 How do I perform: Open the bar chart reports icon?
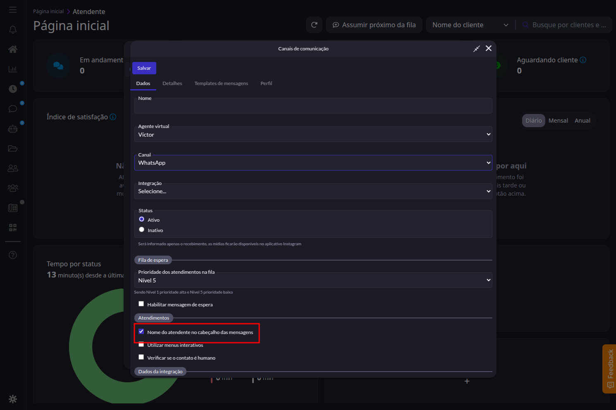coord(13,69)
